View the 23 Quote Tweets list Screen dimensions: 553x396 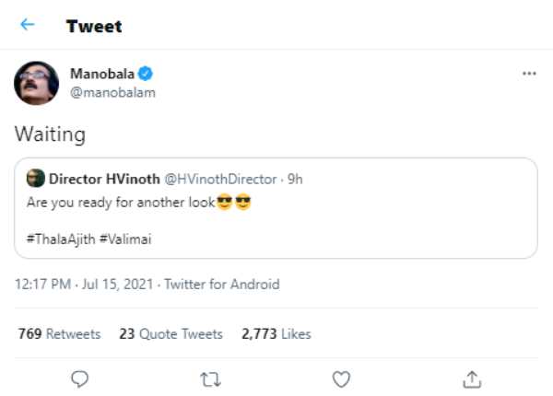pos(171,333)
